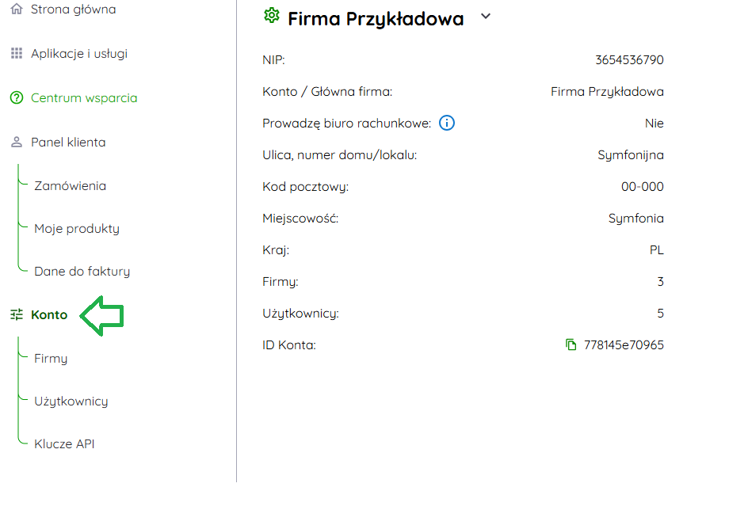Go to Aplikacje i usługi
The width and height of the screenshot is (748, 510).
(x=78, y=54)
